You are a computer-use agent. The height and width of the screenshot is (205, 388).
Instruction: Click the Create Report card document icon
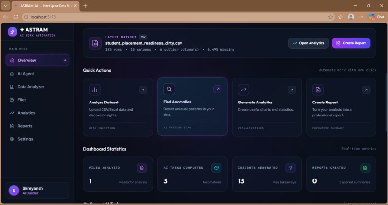pos(318,90)
